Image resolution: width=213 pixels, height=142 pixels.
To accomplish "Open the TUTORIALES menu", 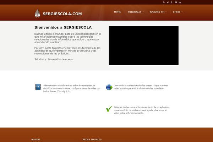I will (136, 12).
